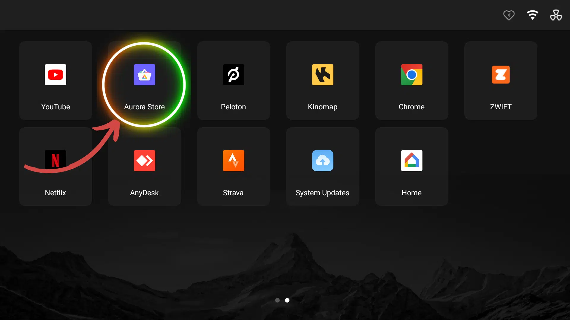
Task: Open the Chrome browser icon
Action: coord(412,75)
